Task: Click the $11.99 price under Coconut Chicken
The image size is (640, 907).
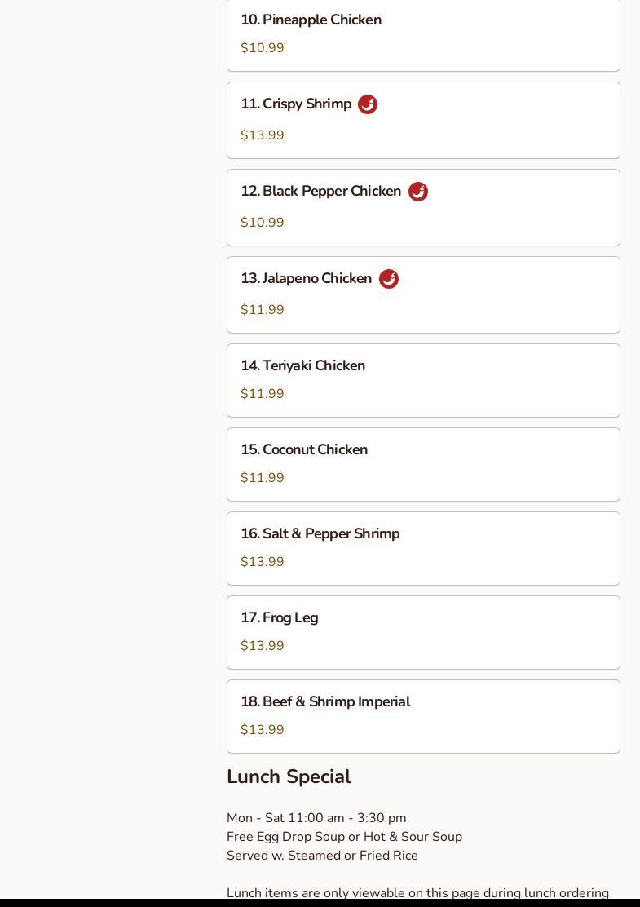Action: [263, 478]
